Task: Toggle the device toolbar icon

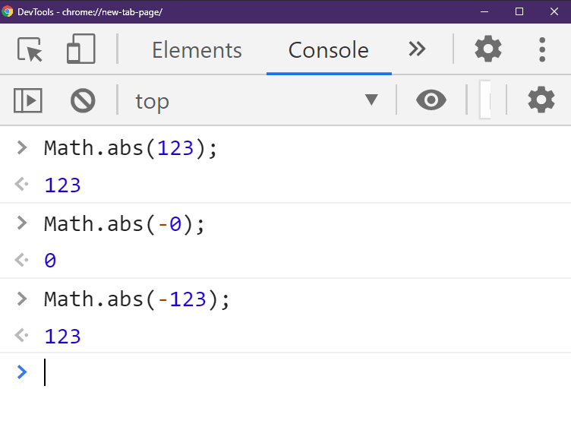Action: click(80, 49)
